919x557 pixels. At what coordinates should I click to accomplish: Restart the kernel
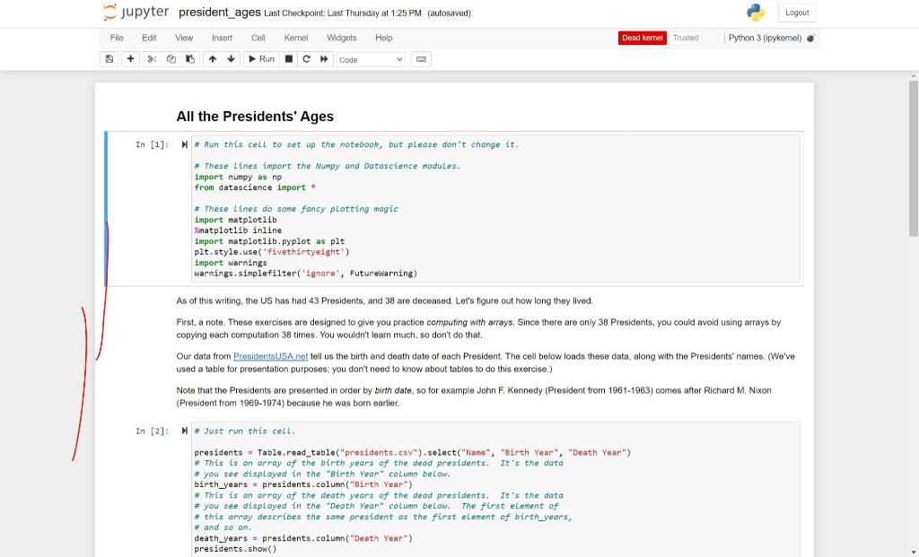tap(305, 58)
